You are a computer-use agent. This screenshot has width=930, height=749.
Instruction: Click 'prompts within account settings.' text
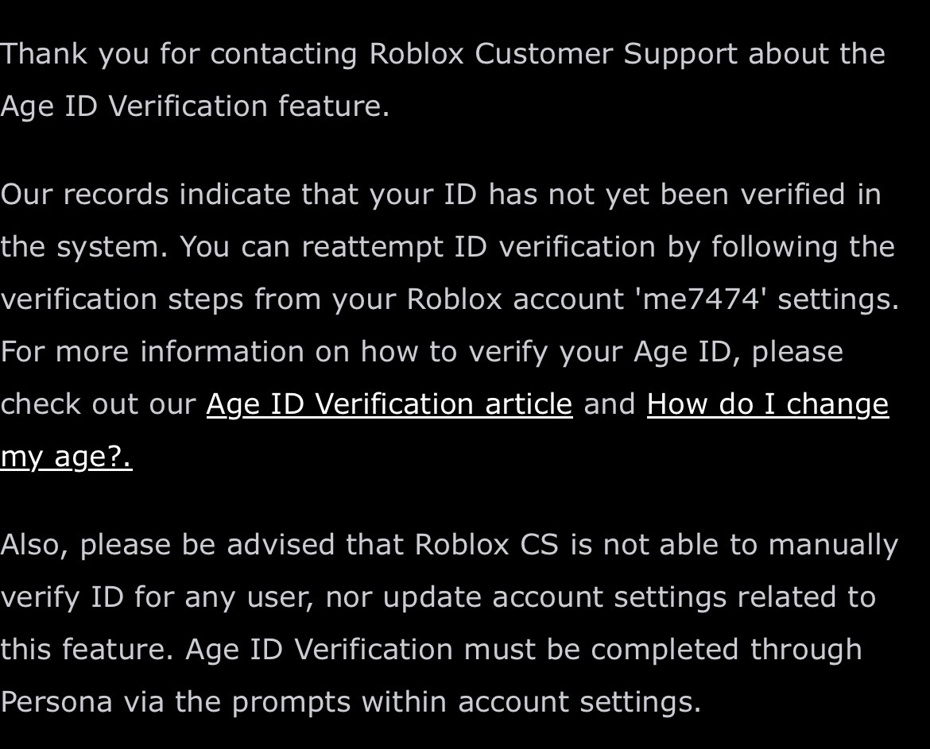(466, 702)
